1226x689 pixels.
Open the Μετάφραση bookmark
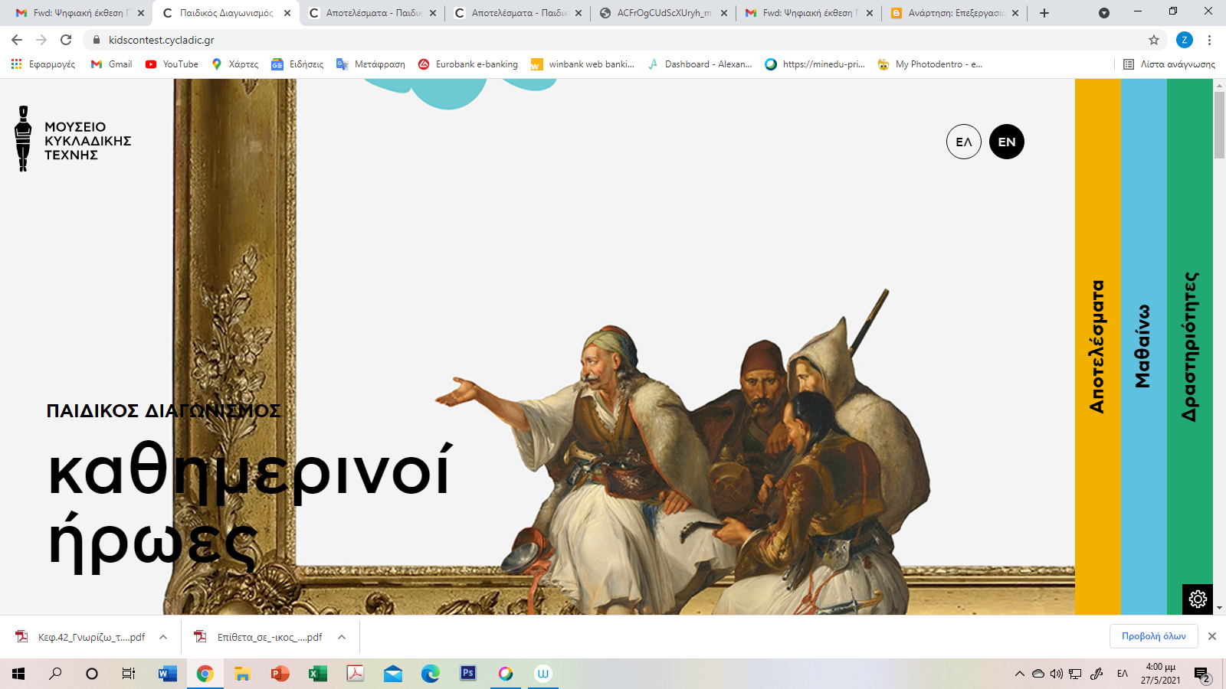[x=371, y=64]
